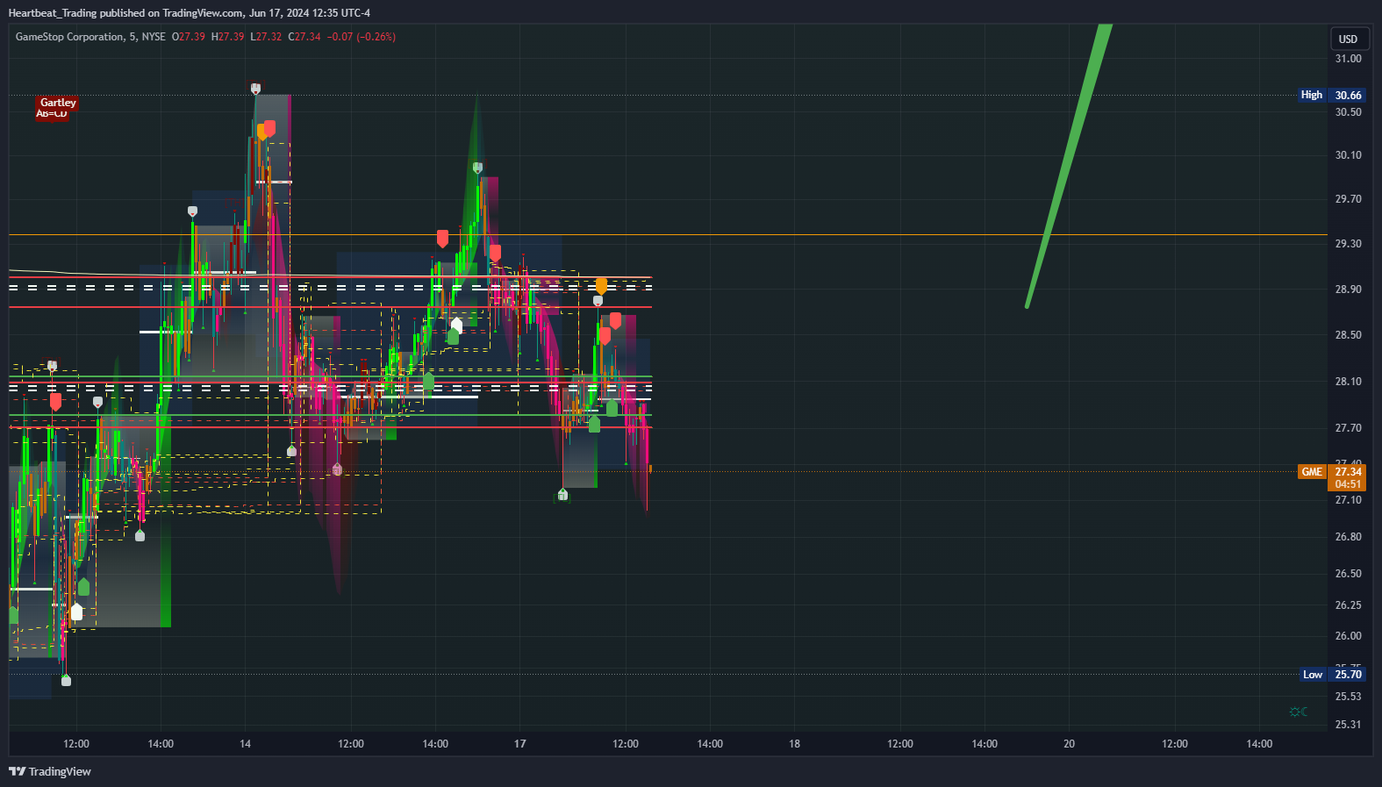Click the 29.30 price axis label
Image resolution: width=1382 pixels, height=787 pixels.
point(1348,244)
